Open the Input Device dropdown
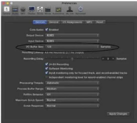Viewport: 137px width, 123px height. click(72, 41)
